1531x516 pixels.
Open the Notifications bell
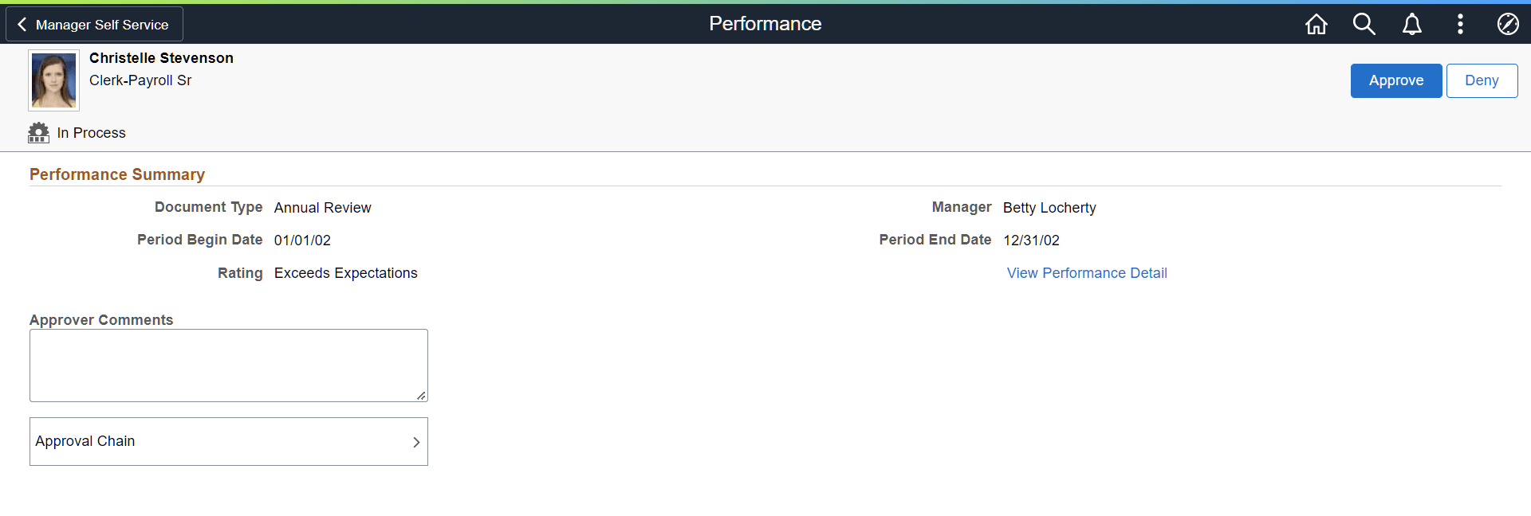1412,24
